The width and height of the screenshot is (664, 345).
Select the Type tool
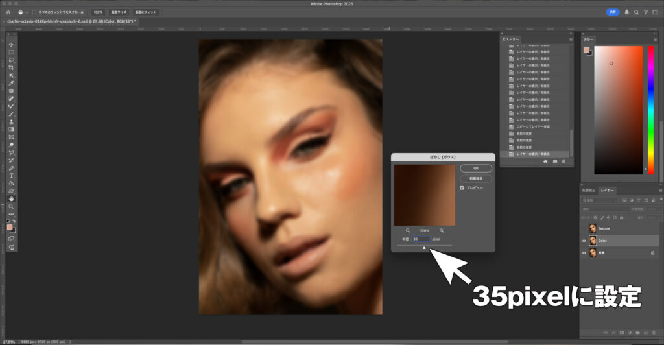coord(12,176)
